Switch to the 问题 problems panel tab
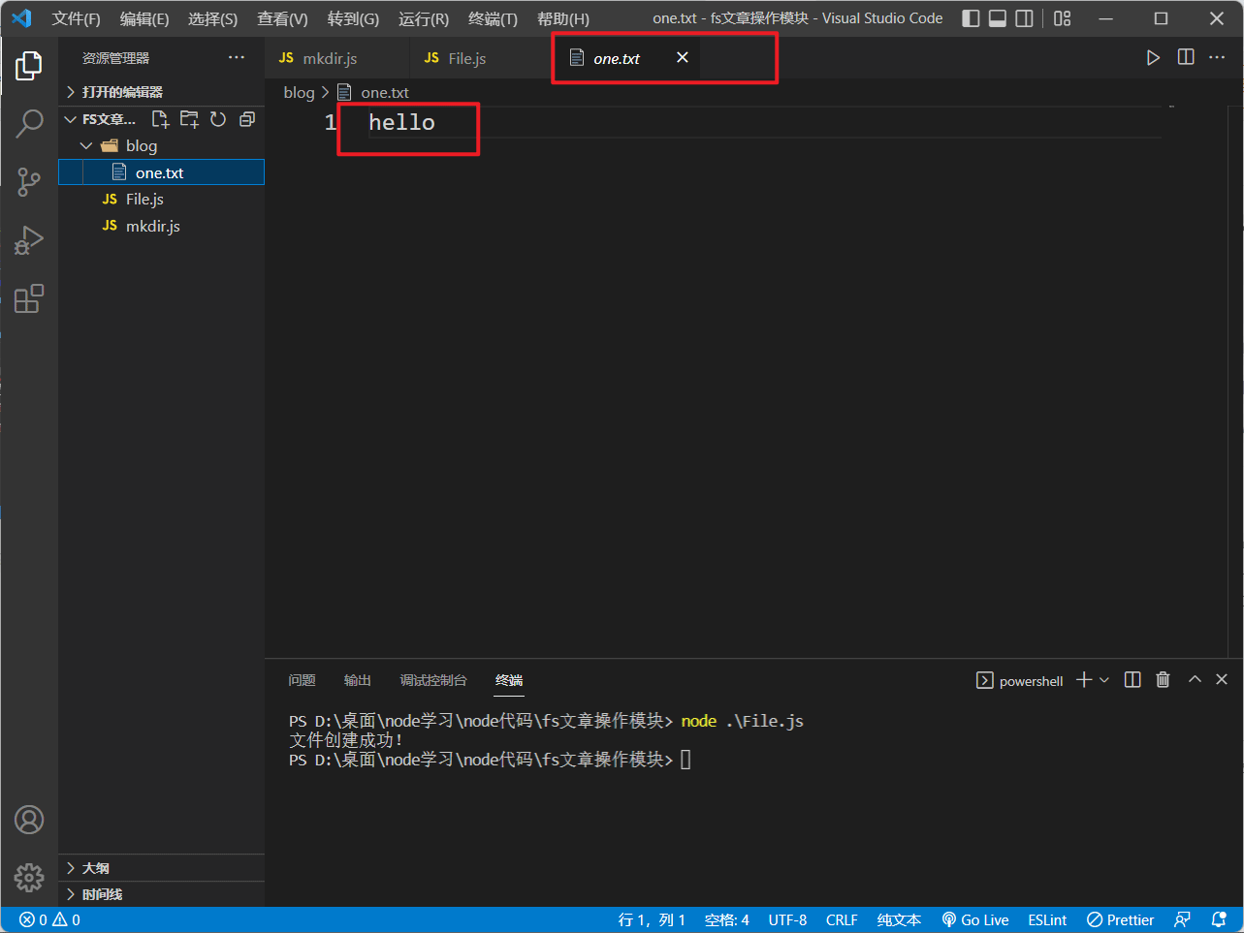 click(x=302, y=680)
